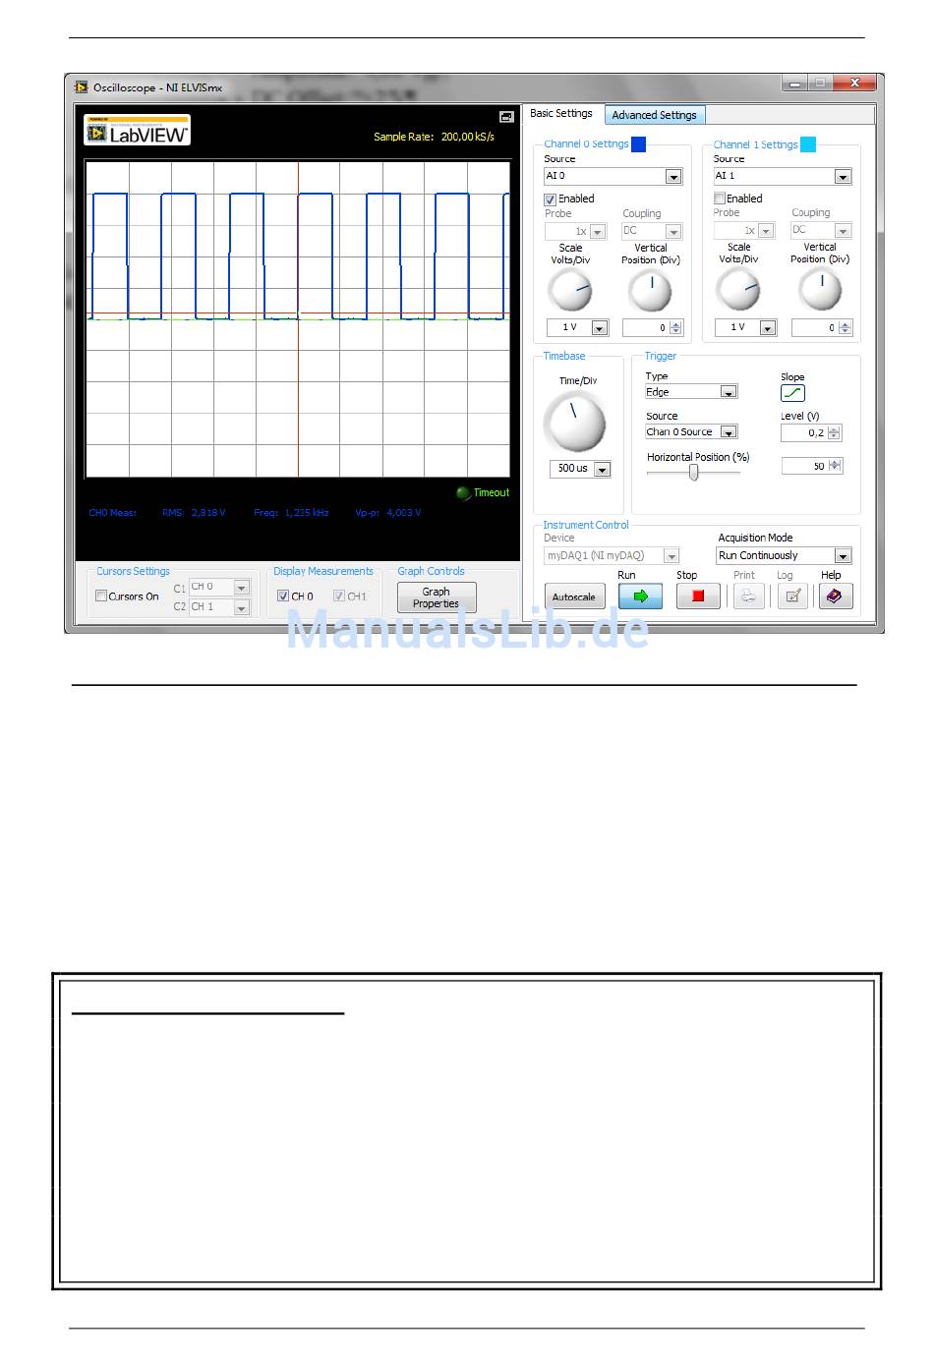
Task: Open Trigger Type Edge dropdown
Action: pyautogui.click(x=729, y=392)
